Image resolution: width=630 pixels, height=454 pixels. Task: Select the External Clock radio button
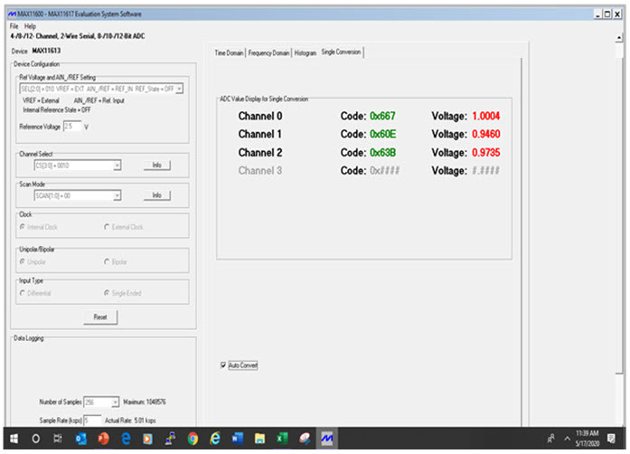tap(107, 227)
